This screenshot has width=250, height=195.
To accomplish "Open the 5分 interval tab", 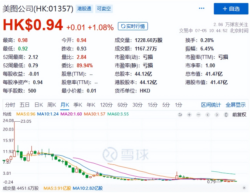I will pyautogui.click(x=166, y=105).
